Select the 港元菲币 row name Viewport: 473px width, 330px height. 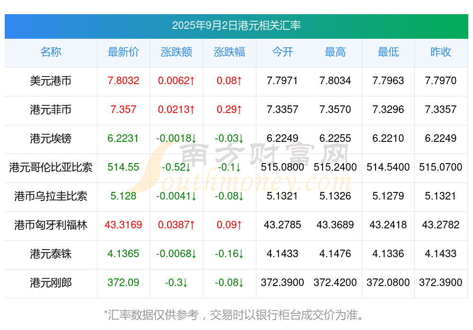point(51,110)
